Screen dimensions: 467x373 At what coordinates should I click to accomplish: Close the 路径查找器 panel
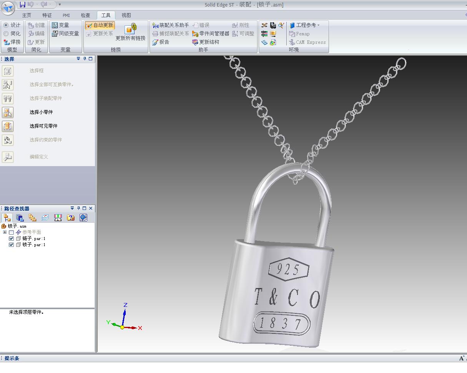click(x=91, y=208)
